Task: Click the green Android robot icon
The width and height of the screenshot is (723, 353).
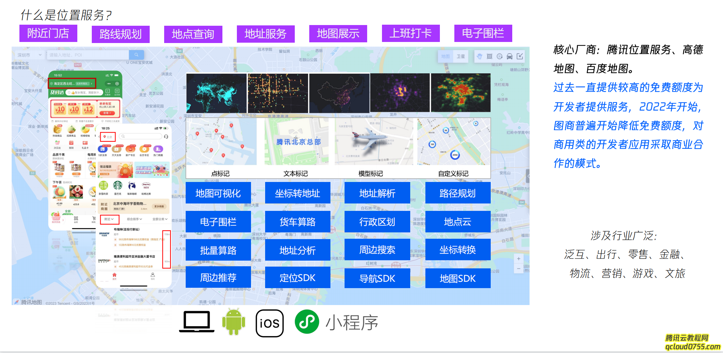Action: click(234, 322)
